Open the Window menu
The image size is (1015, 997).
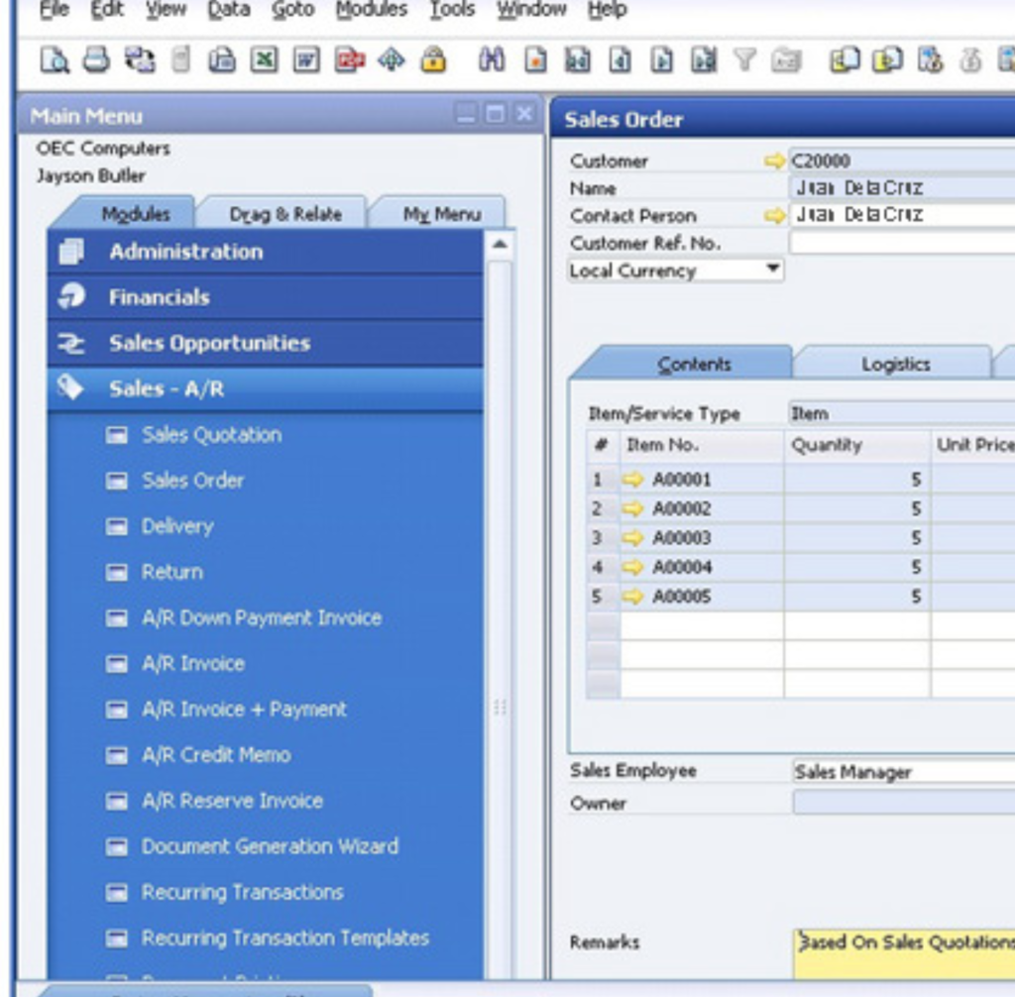pyautogui.click(x=531, y=9)
